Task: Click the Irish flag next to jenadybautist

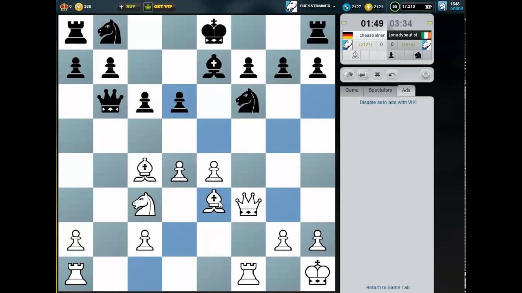Action: pyautogui.click(x=426, y=35)
